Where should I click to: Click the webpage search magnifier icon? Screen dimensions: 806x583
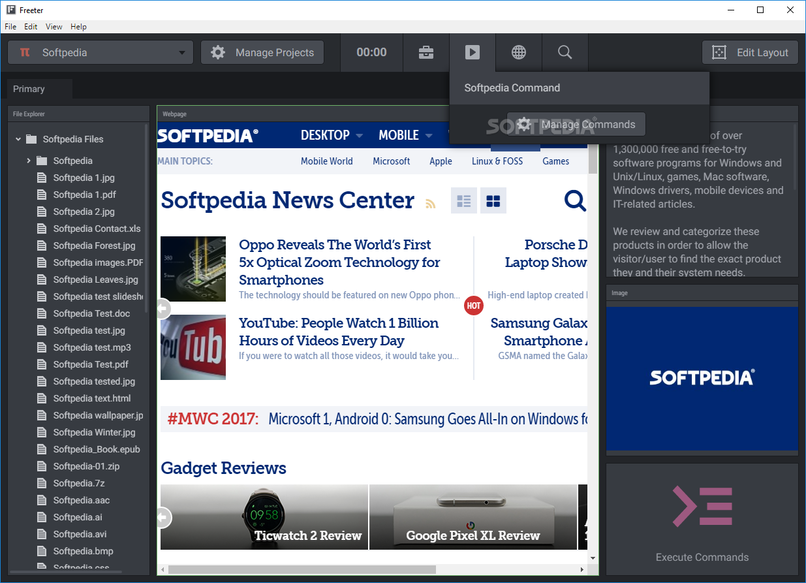(575, 200)
